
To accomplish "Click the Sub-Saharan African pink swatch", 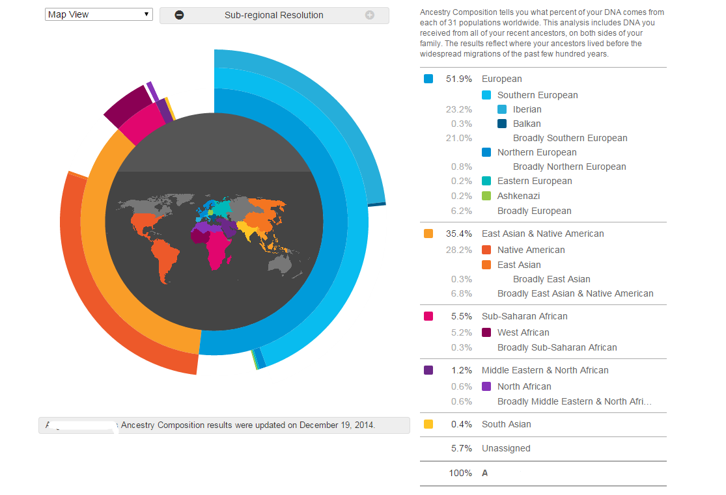I will [x=428, y=316].
